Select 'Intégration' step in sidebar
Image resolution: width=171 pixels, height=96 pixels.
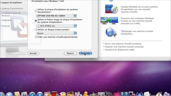pos(7,20)
